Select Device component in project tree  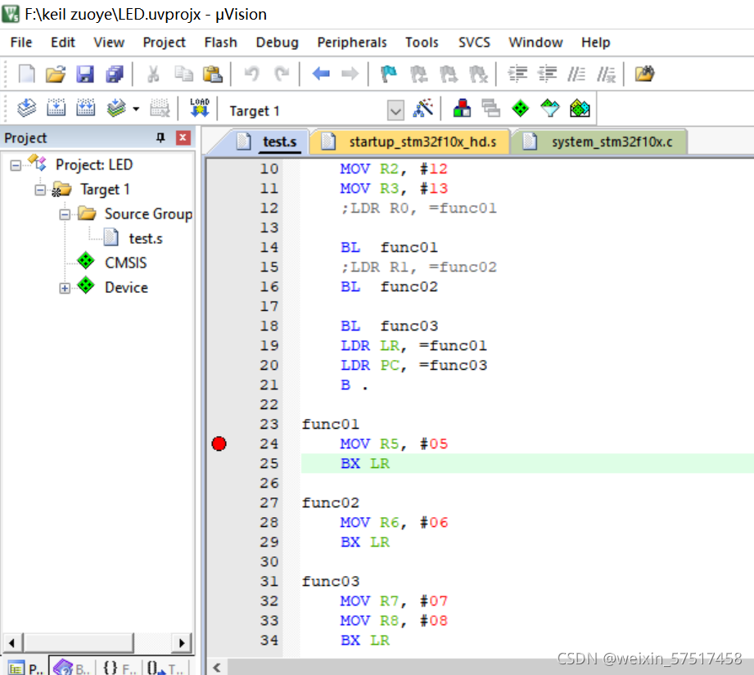126,287
